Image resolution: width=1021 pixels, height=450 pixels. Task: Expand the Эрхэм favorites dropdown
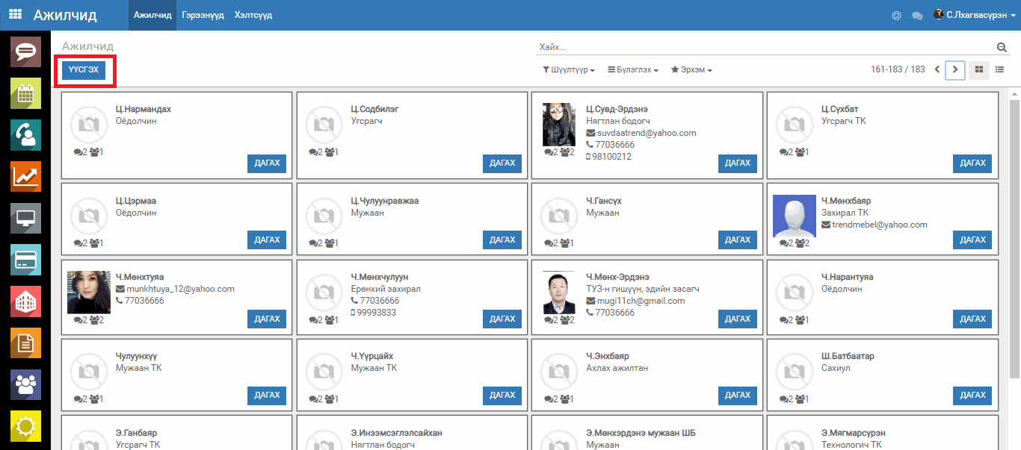(691, 70)
